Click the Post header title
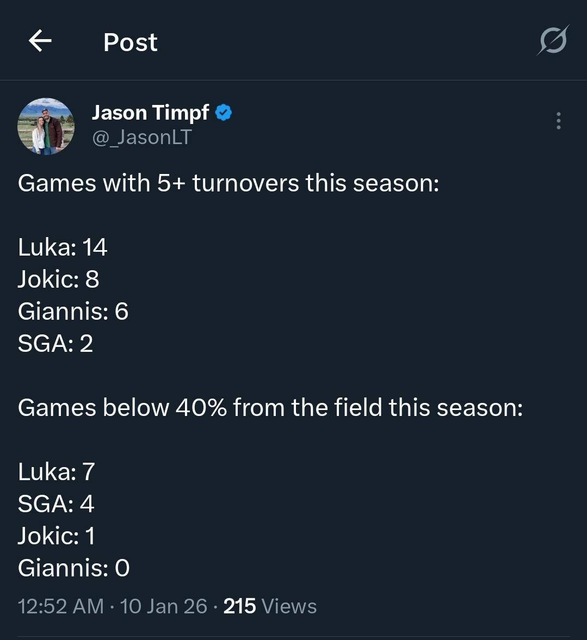Viewport: 587px width, 640px height. coord(131,42)
